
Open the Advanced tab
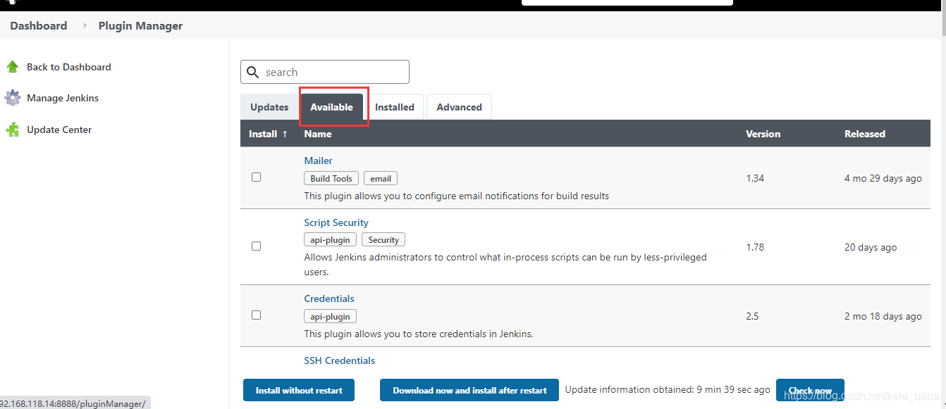point(459,107)
